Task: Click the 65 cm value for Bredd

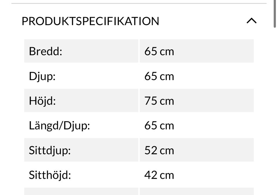Action: coord(159,51)
